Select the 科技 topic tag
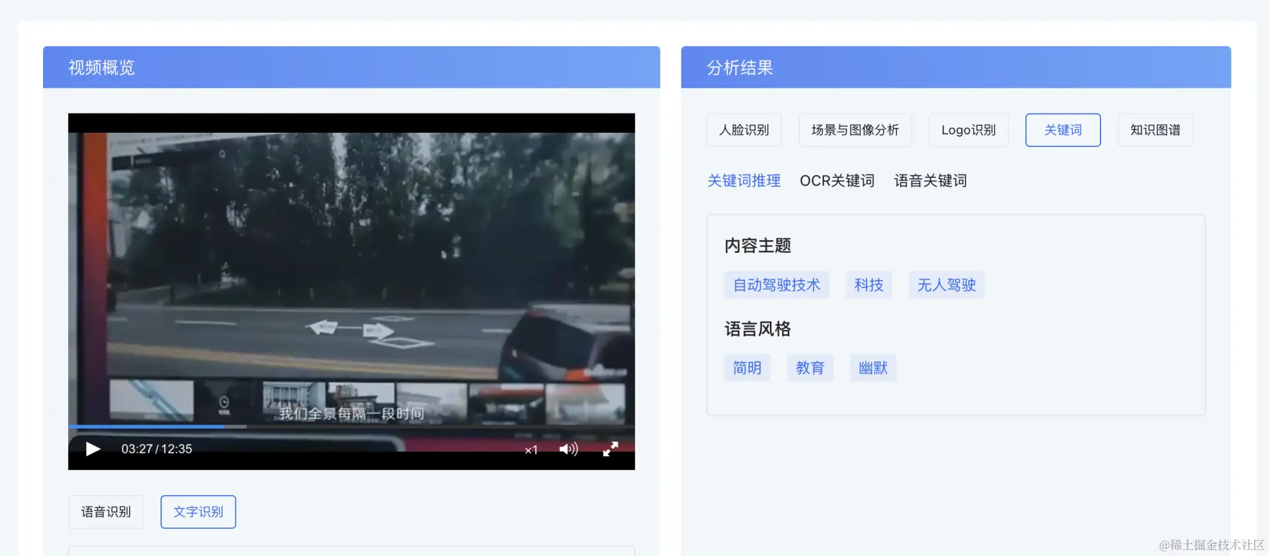Viewport: 1269px width, 556px height. pos(868,285)
